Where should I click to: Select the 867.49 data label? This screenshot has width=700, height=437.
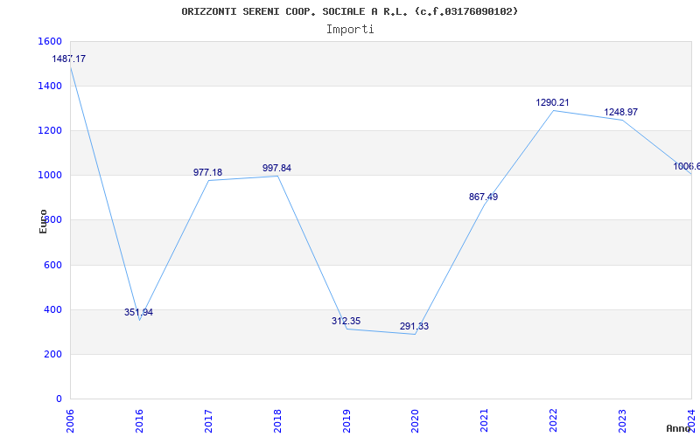point(484,197)
